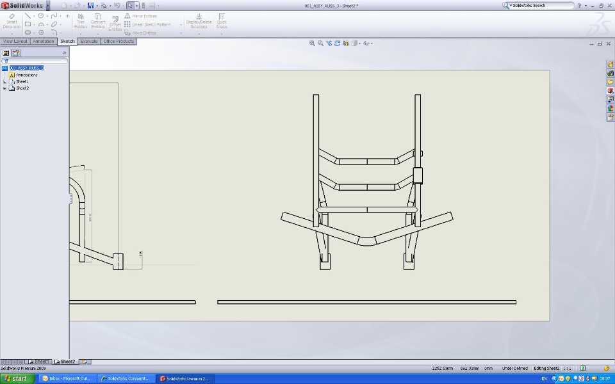Select the Point sketch tool

67,16
